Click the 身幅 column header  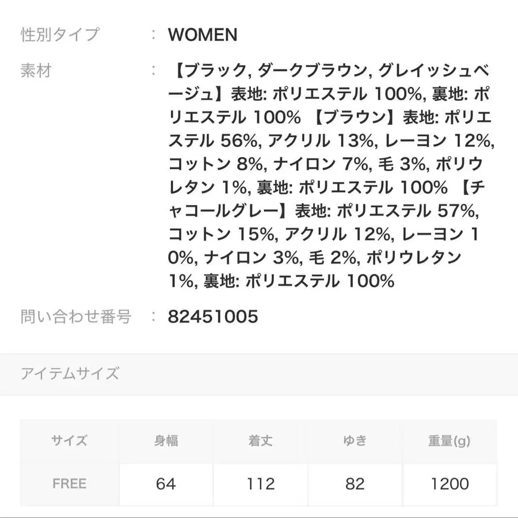click(x=166, y=441)
